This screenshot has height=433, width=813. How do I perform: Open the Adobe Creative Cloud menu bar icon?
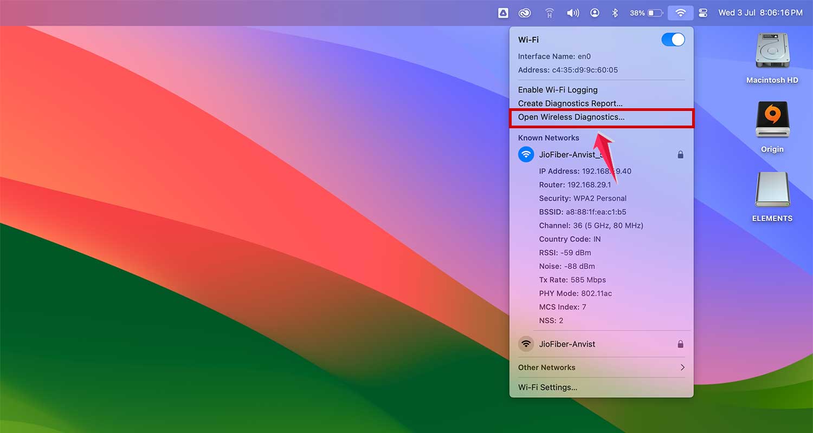click(525, 12)
